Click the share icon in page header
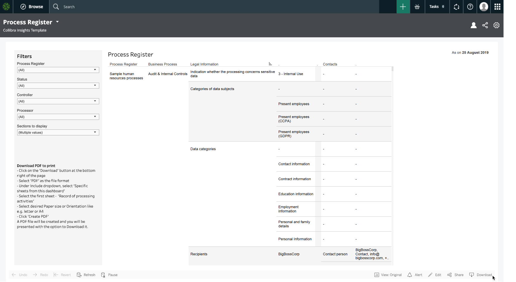Viewport: 516px width, 282px height. tap(485, 25)
